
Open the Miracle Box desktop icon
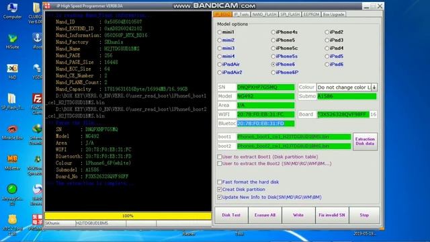tap(12, 132)
